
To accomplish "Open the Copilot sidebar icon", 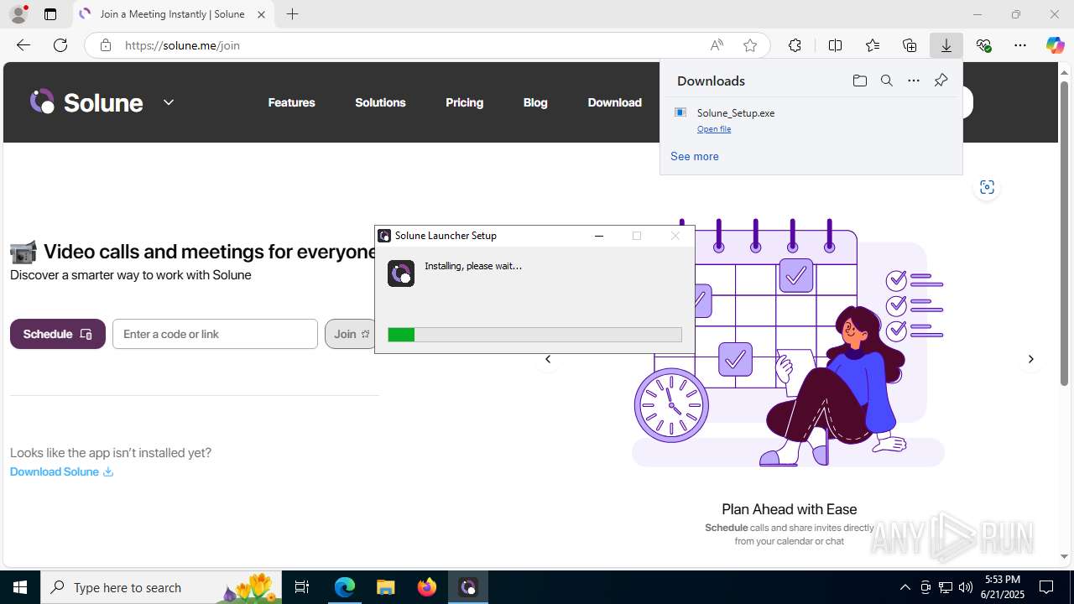I will [1056, 45].
